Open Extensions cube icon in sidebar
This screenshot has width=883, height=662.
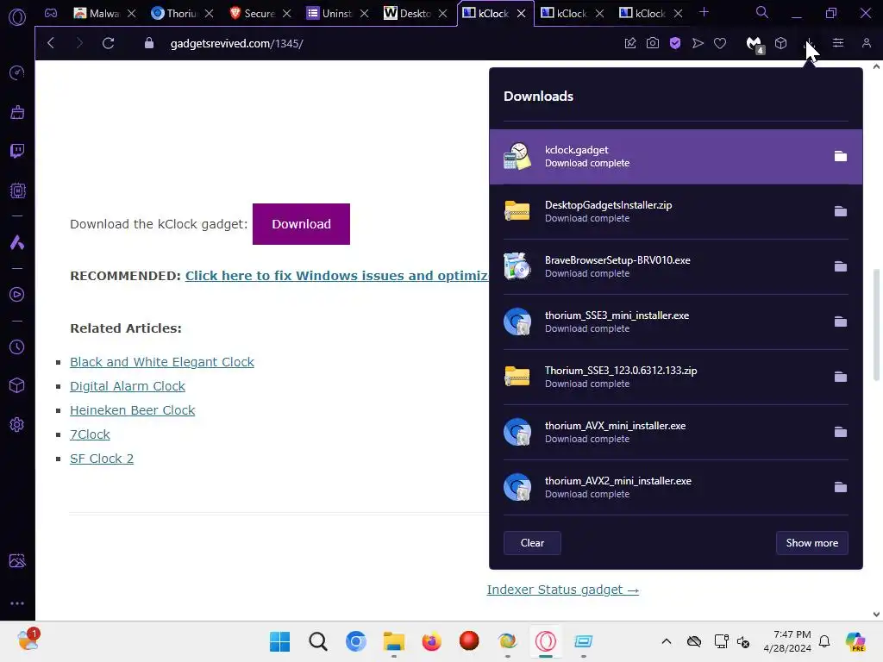17,385
